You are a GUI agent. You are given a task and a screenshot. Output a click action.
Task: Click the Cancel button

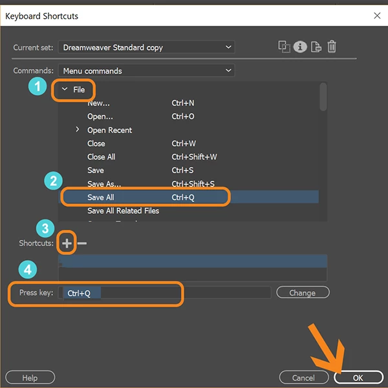point(303,378)
